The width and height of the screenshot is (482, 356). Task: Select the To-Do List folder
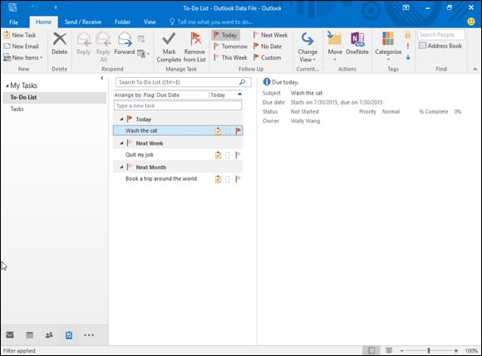(x=54, y=97)
